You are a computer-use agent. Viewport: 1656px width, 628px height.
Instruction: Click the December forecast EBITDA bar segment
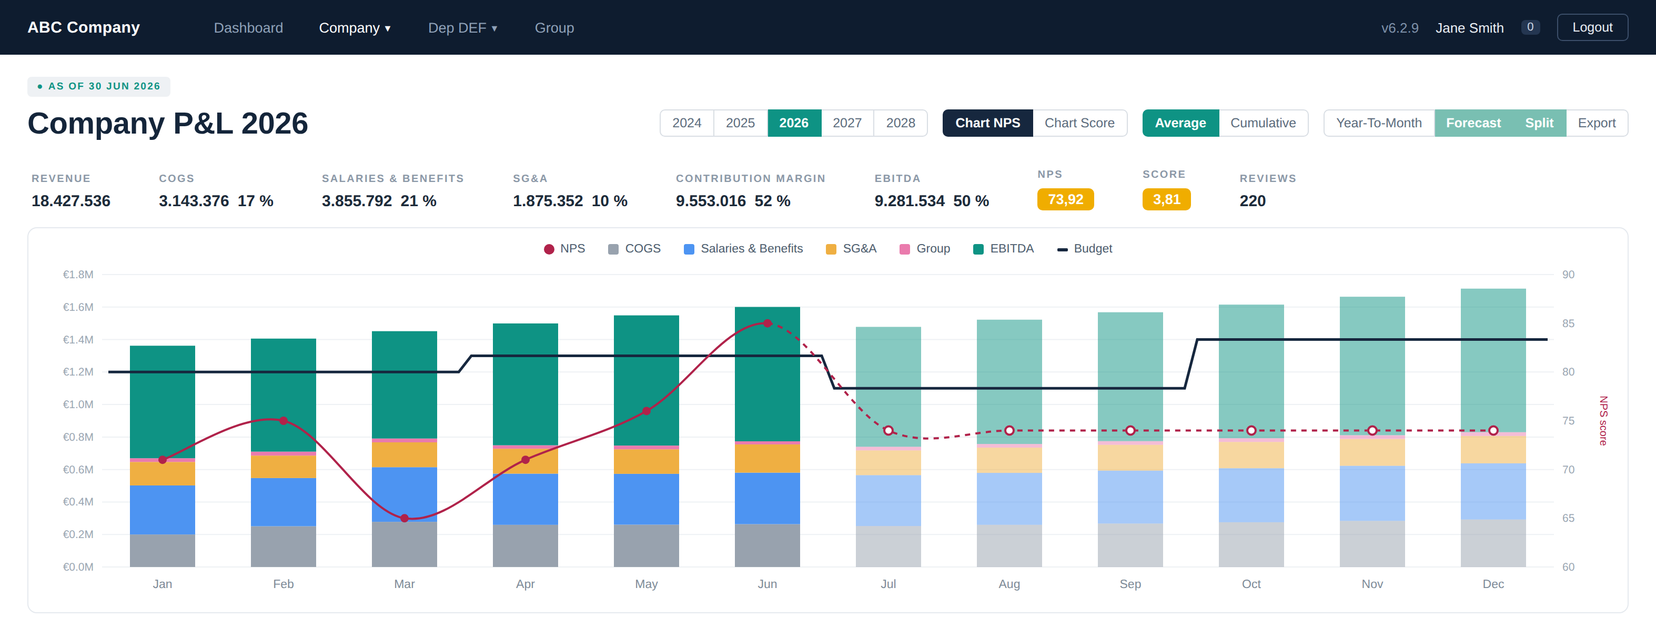click(1493, 360)
